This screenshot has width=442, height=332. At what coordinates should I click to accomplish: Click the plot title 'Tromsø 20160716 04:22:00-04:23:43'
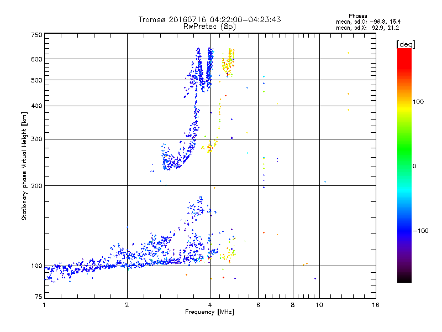[x=209, y=19]
